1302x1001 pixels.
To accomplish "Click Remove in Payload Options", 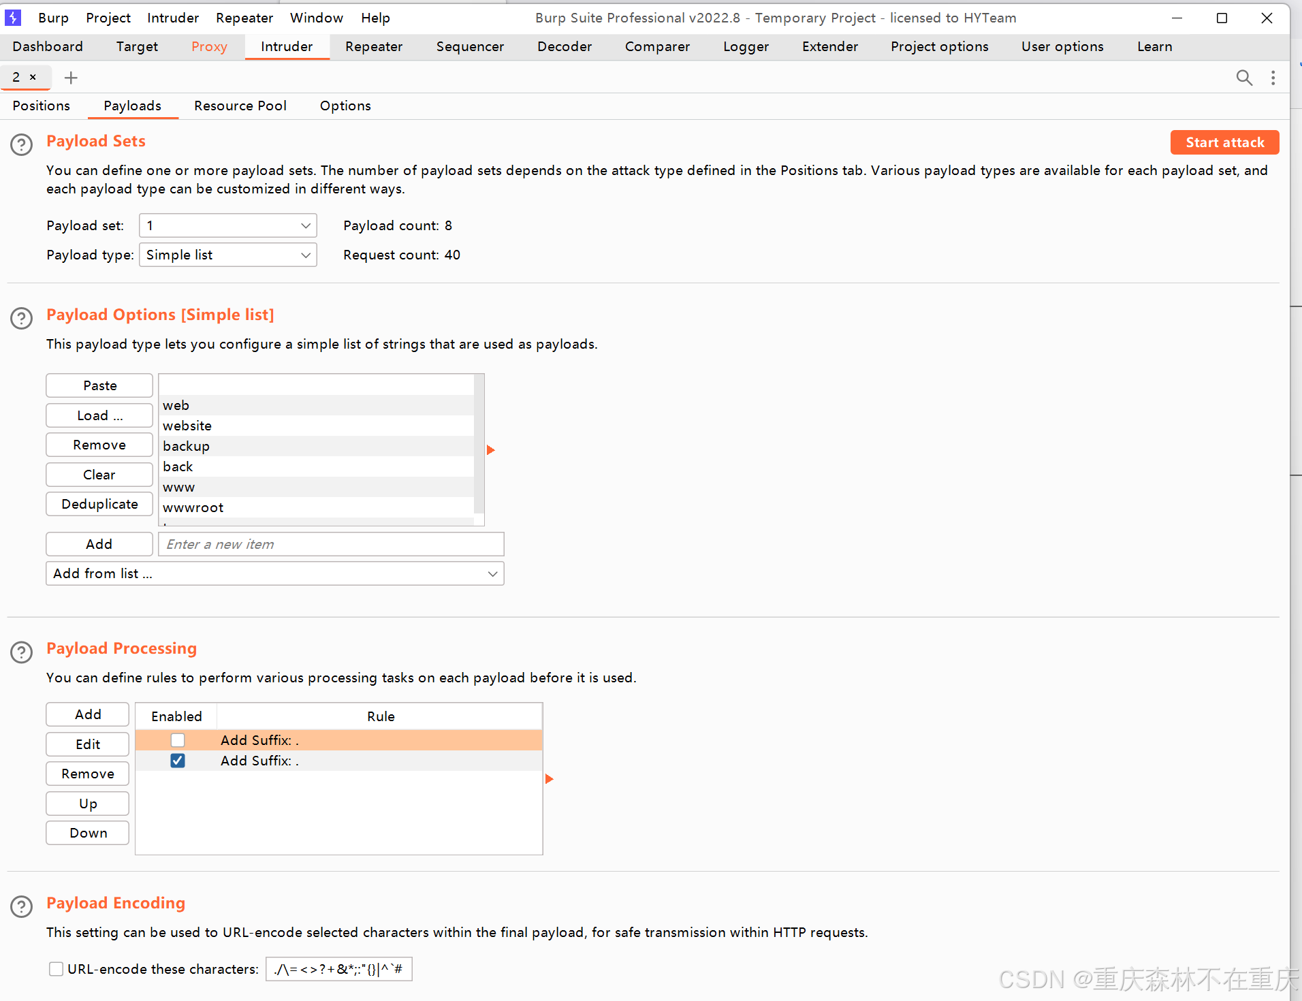I will pyautogui.click(x=99, y=445).
